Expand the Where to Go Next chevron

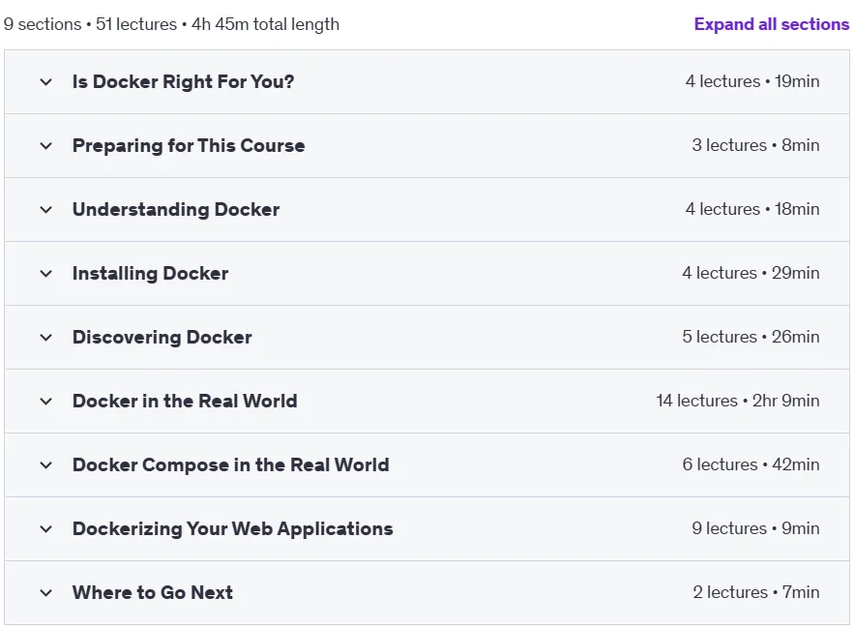coord(46,592)
